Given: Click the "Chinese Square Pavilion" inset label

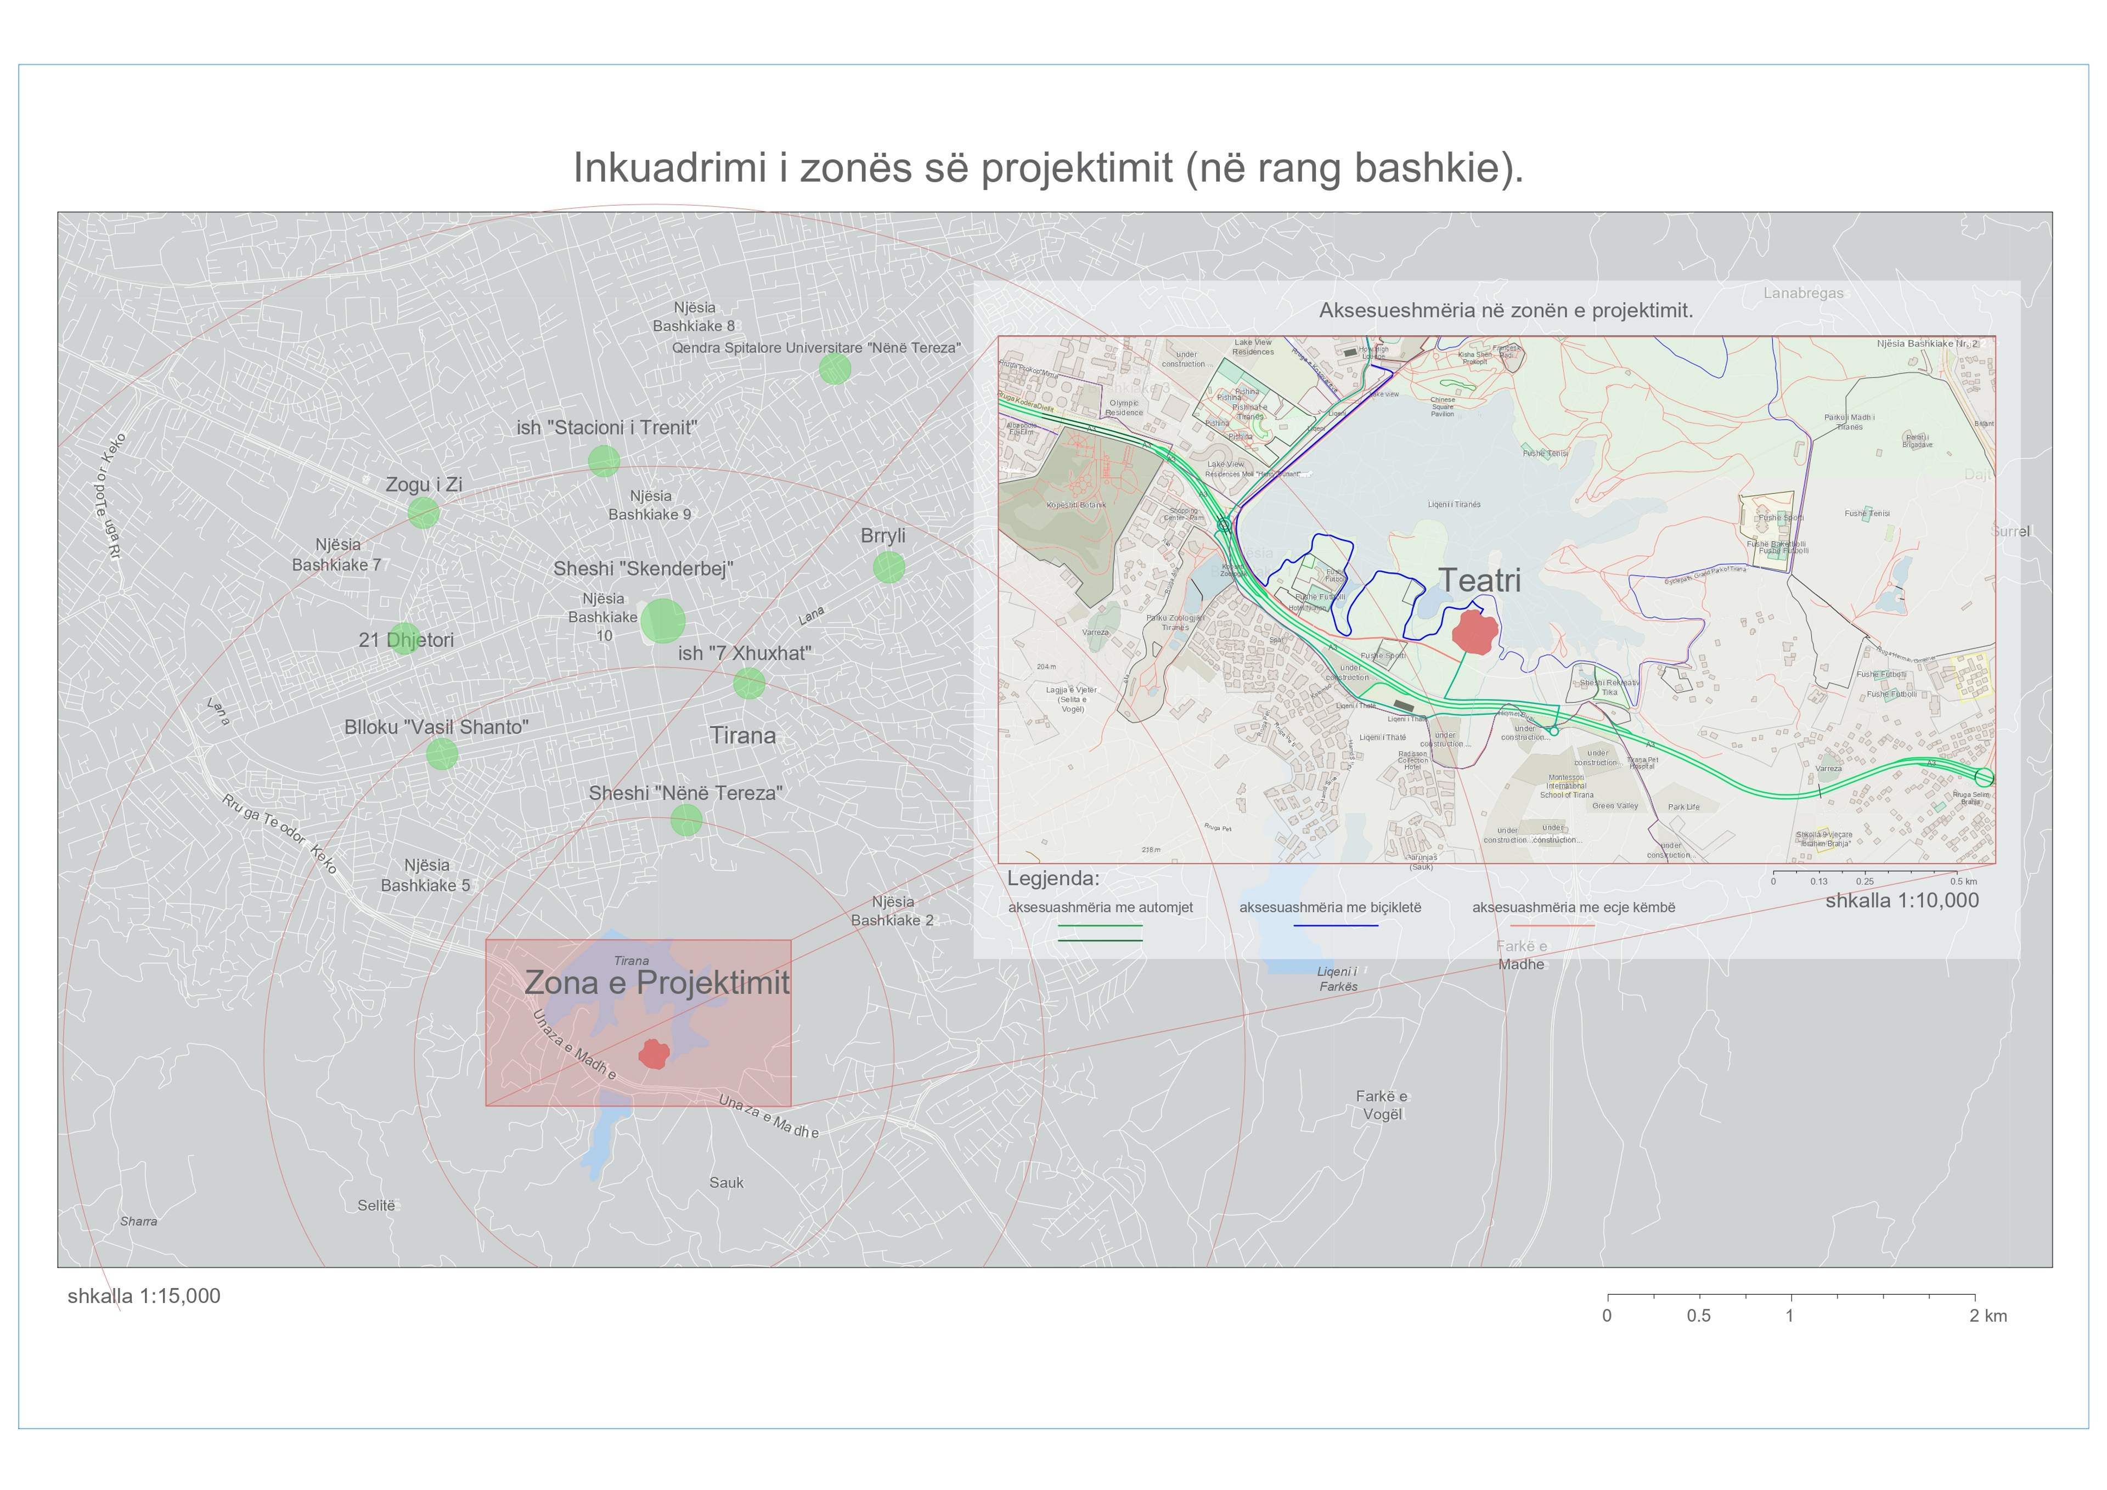Looking at the screenshot, I should [x=1443, y=407].
